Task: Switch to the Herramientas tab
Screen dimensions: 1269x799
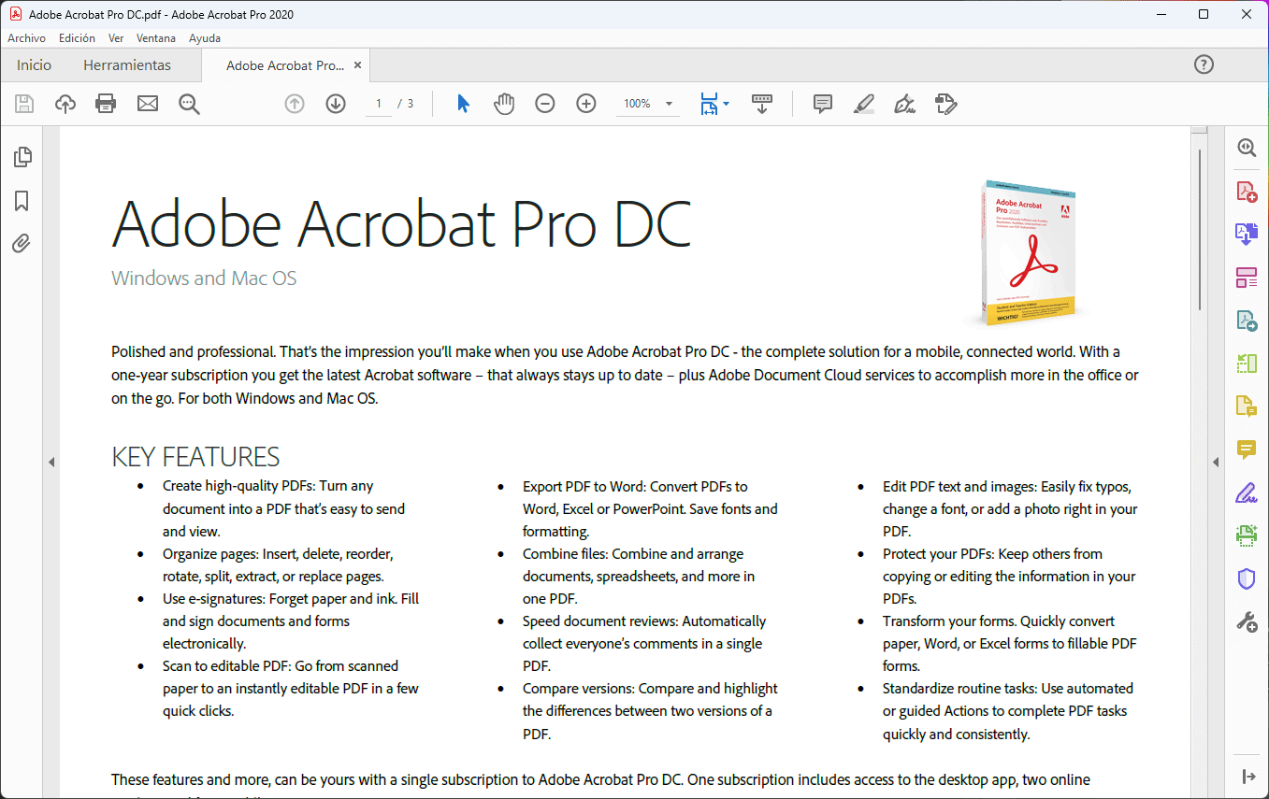Action: click(127, 65)
